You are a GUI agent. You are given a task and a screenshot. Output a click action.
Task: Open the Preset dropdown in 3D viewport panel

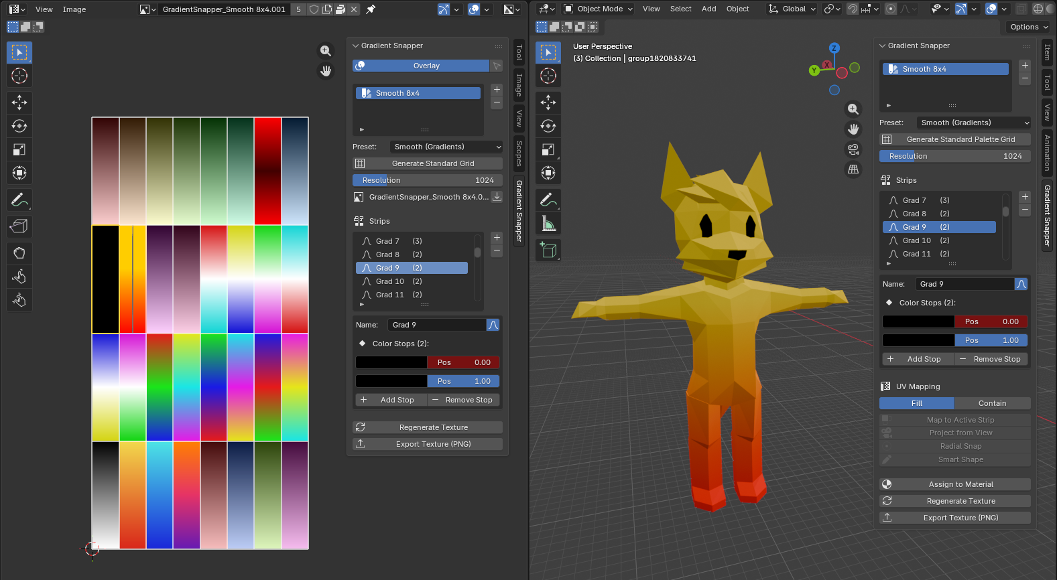(973, 123)
